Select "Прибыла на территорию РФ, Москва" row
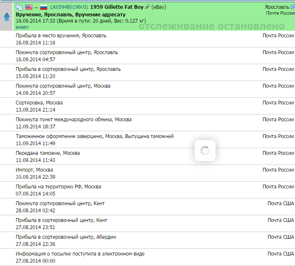This screenshot has width=295, height=266. tap(58, 187)
